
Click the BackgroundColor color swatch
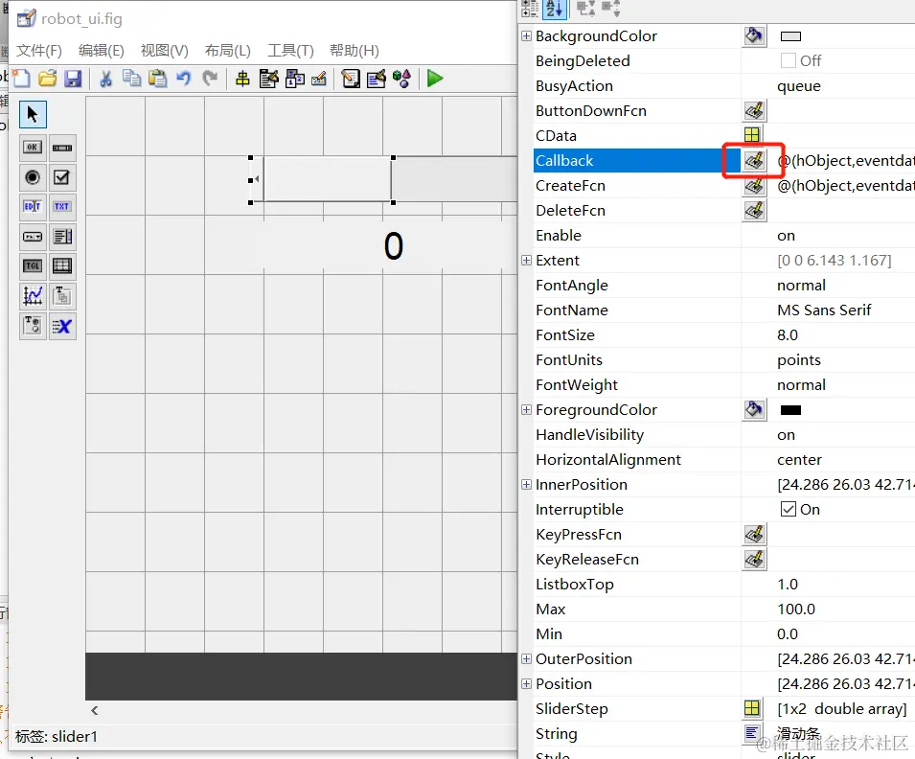[x=790, y=36]
